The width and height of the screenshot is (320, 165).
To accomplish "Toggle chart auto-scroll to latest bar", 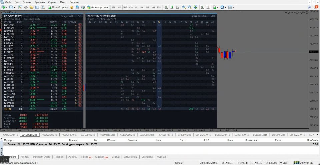I will click(202, 7).
